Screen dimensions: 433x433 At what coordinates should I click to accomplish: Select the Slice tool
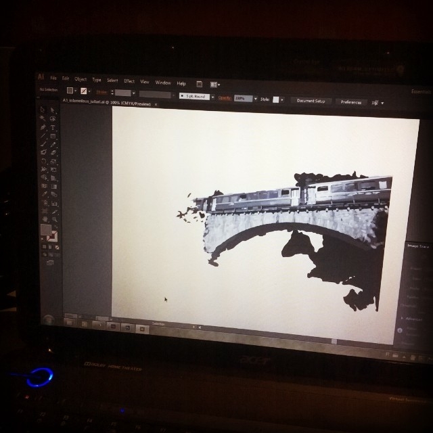[x=54, y=212]
